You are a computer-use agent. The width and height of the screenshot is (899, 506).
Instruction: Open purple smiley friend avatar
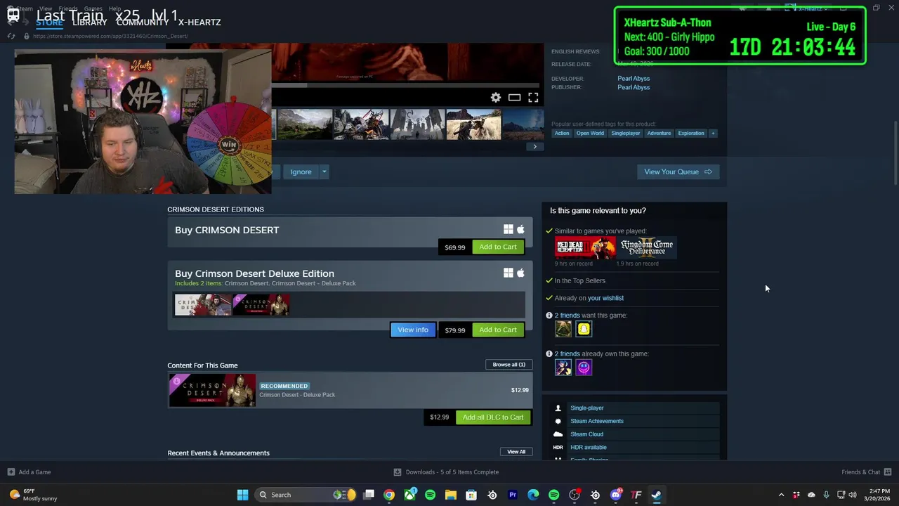point(584,368)
